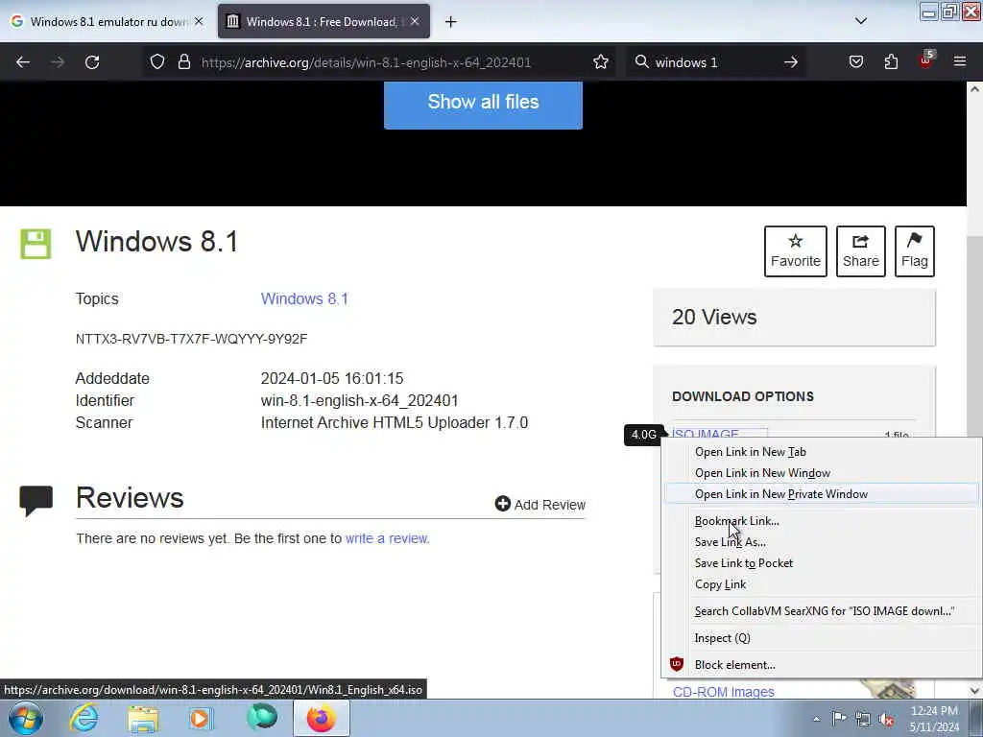The height and width of the screenshot is (737, 983).
Task: Close the Windows 8.1 emulator Google tab
Action: pyautogui.click(x=199, y=21)
